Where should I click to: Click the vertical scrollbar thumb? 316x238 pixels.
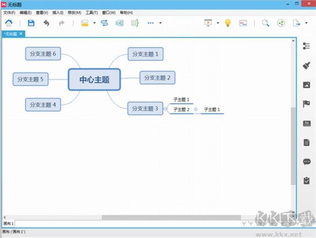(x=293, y=146)
